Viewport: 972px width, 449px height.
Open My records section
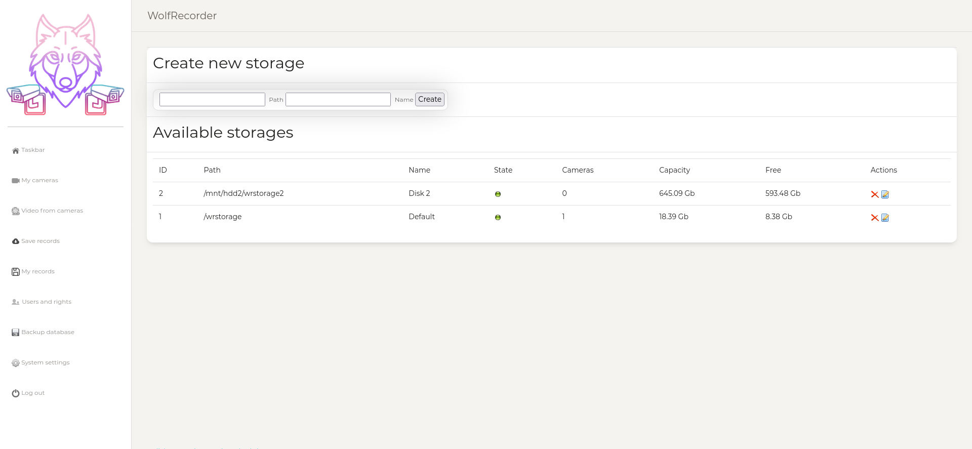38,272
